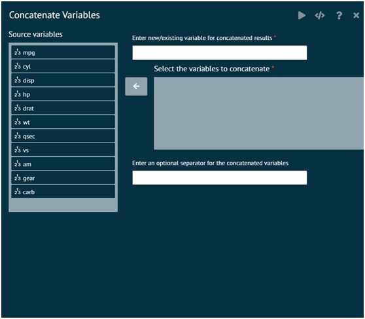Screen dimensions: 365x319
Task: Select the wt variable
Action: point(63,122)
